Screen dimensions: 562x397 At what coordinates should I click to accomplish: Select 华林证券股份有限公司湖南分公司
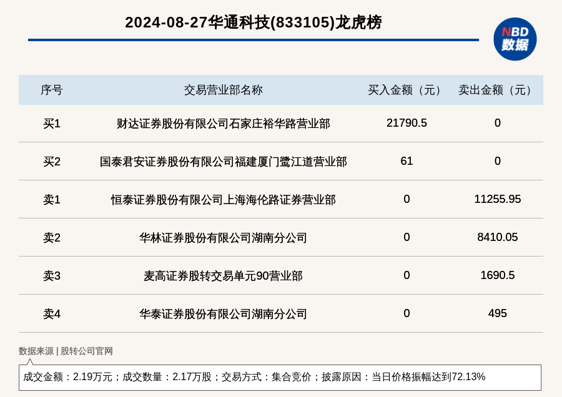(x=224, y=238)
